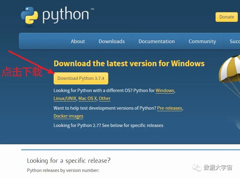
Task: Click Download Python 3.7.4 button
Action: (81, 78)
